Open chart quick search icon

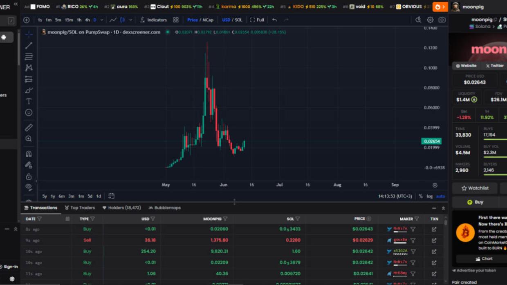(418, 20)
